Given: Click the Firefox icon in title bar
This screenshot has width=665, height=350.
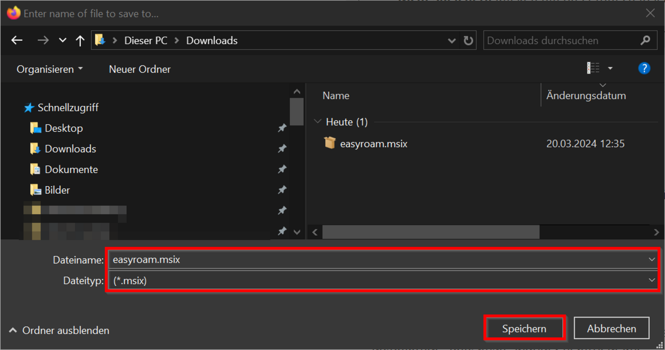Looking at the screenshot, I should click(x=13, y=13).
